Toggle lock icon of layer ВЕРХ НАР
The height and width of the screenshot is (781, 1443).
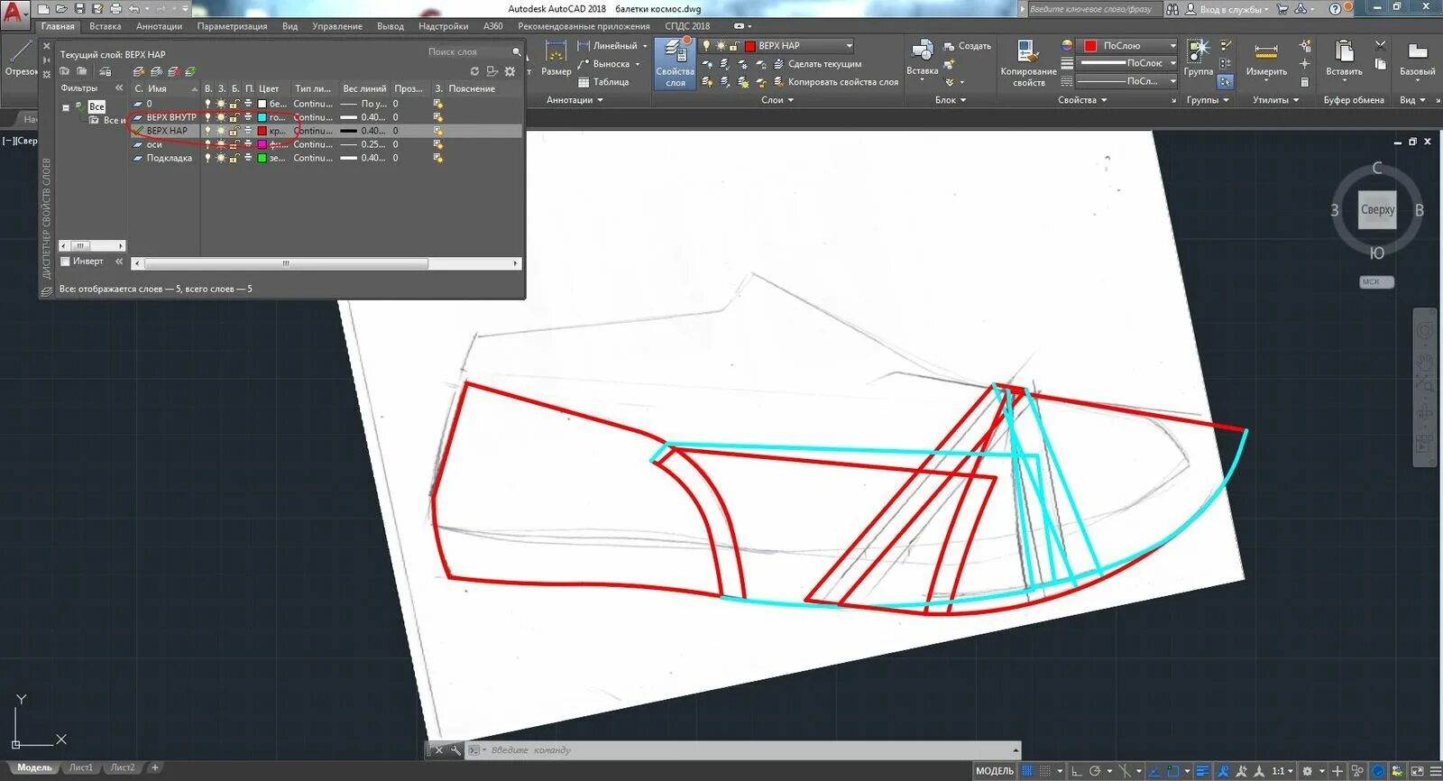point(234,131)
